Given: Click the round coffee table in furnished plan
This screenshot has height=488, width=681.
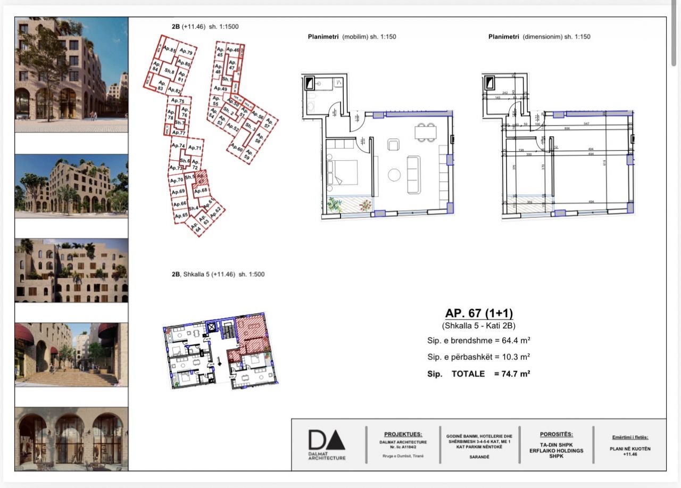Looking at the screenshot, I should point(395,175).
